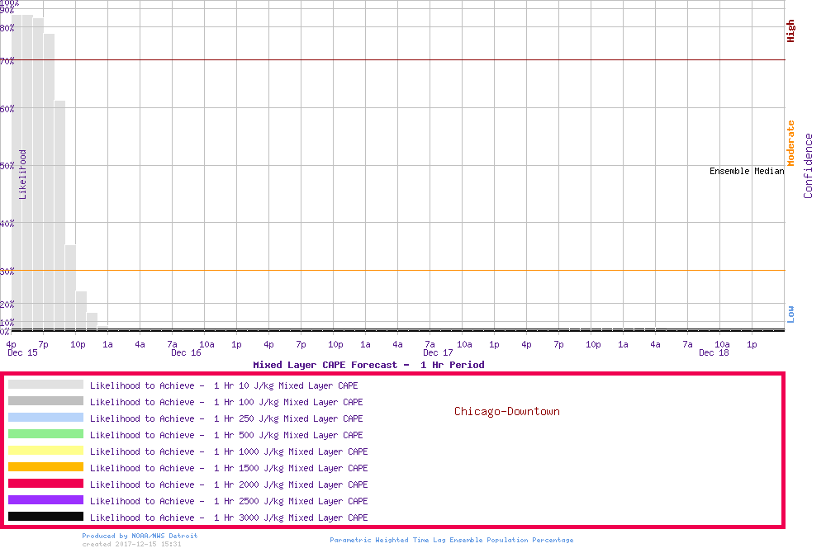Select the Dec 16 date marker
The image size is (826, 553).
tap(186, 353)
